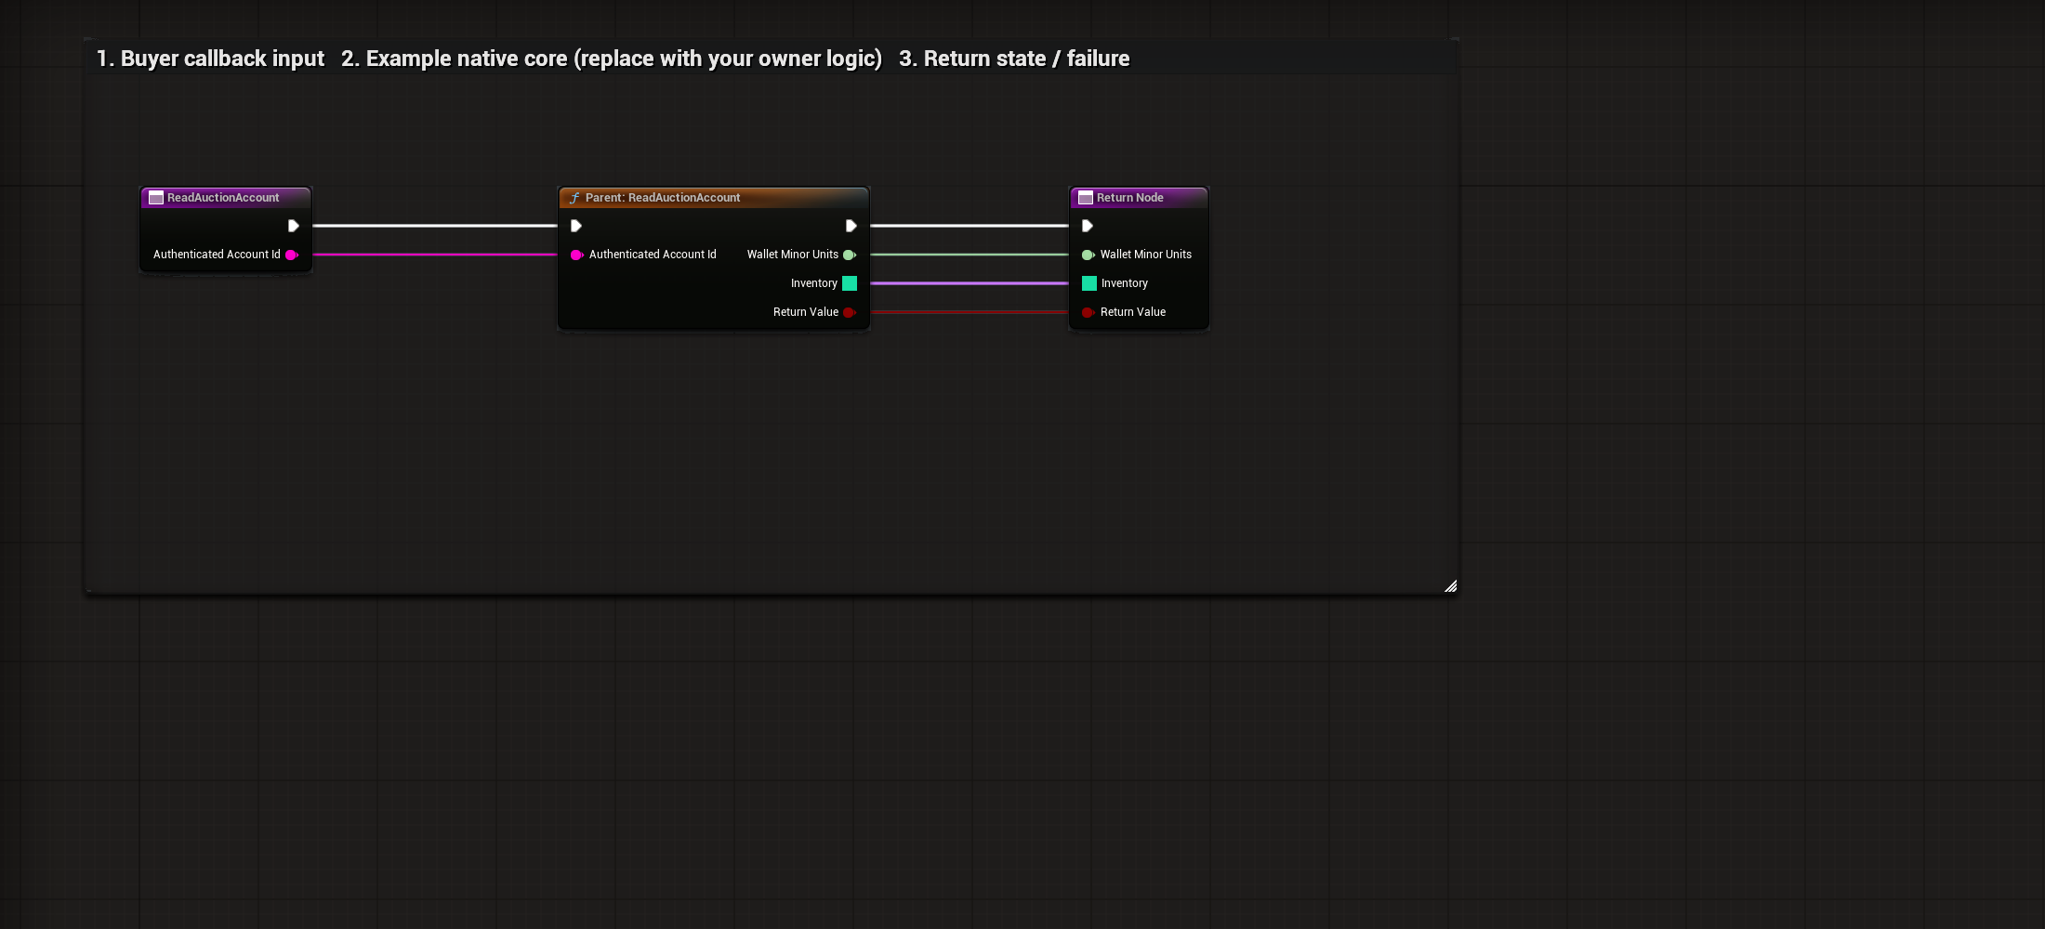Click the Return Node title
2045x929 pixels.
1129,198
